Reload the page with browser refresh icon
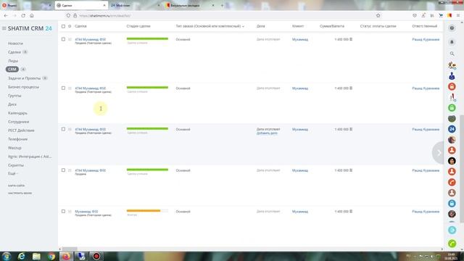 coord(23,15)
